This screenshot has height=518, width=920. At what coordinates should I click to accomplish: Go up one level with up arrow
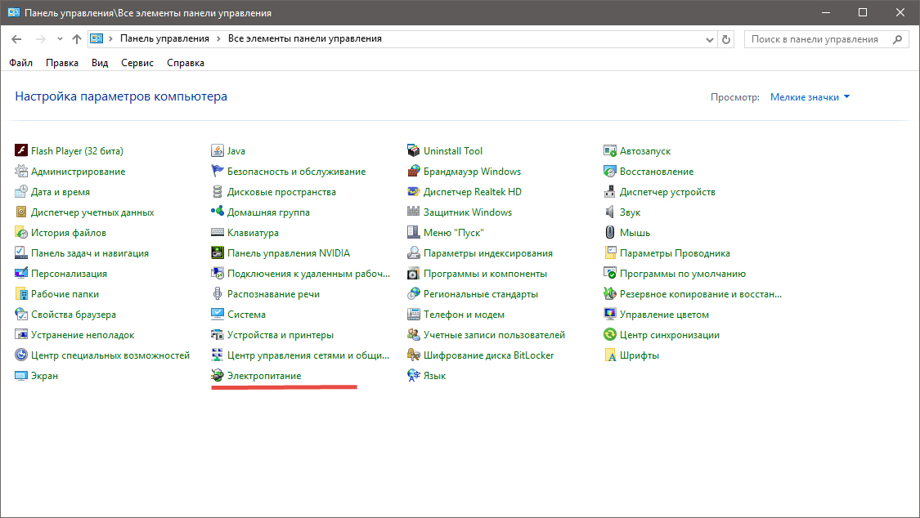(x=76, y=38)
